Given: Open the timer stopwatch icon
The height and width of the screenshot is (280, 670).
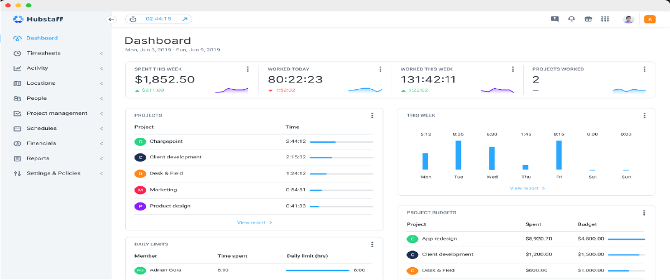Looking at the screenshot, I should (133, 19).
